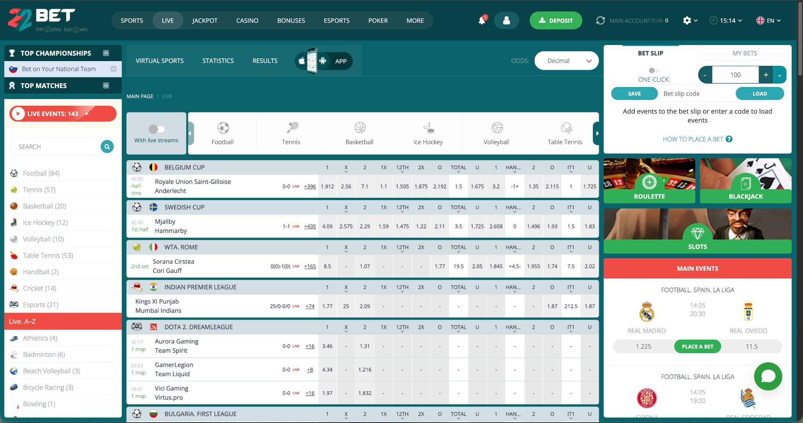Open the Blackjack casino tile
The height and width of the screenshot is (423, 803).
point(745,181)
